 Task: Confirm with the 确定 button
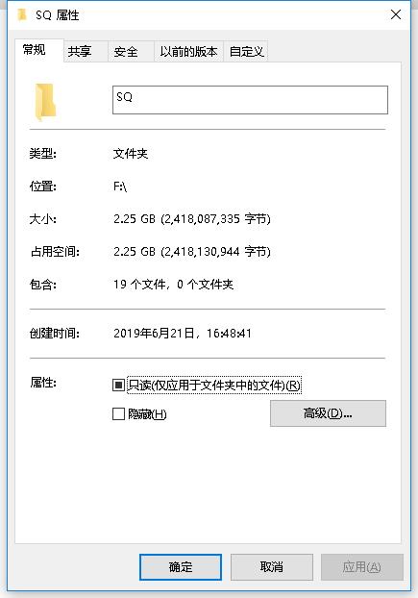coord(181,567)
